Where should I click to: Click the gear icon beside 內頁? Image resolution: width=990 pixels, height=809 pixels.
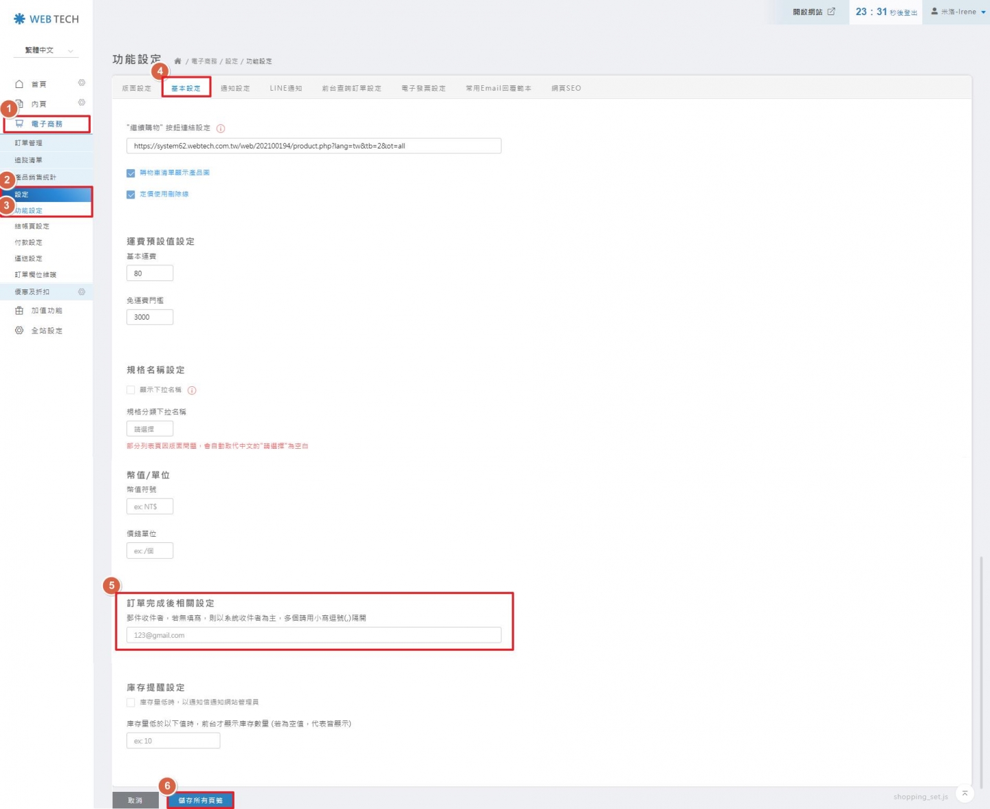tap(82, 103)
